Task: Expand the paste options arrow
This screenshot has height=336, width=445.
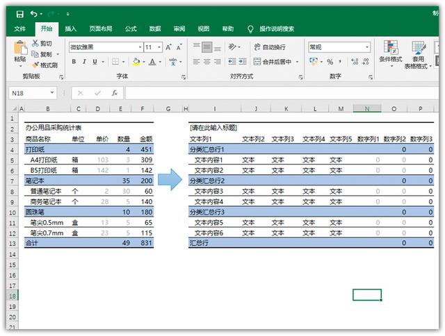Action: click(20, 66)
